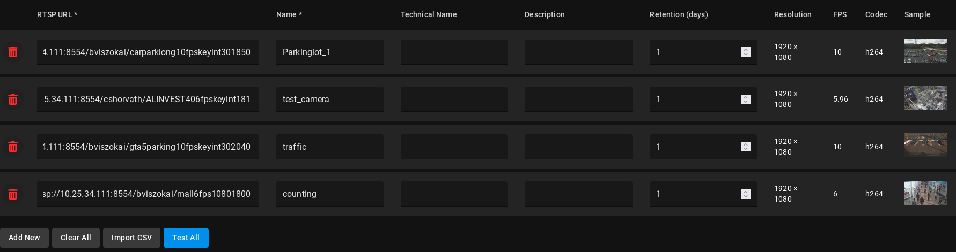This screenshot has width=956, height=252.
Task: Select the Description field for traffic
Action: [x=578, y=147]
